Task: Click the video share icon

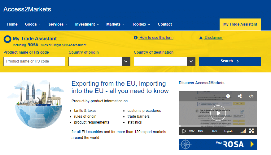Action: [x=240, y=96]
